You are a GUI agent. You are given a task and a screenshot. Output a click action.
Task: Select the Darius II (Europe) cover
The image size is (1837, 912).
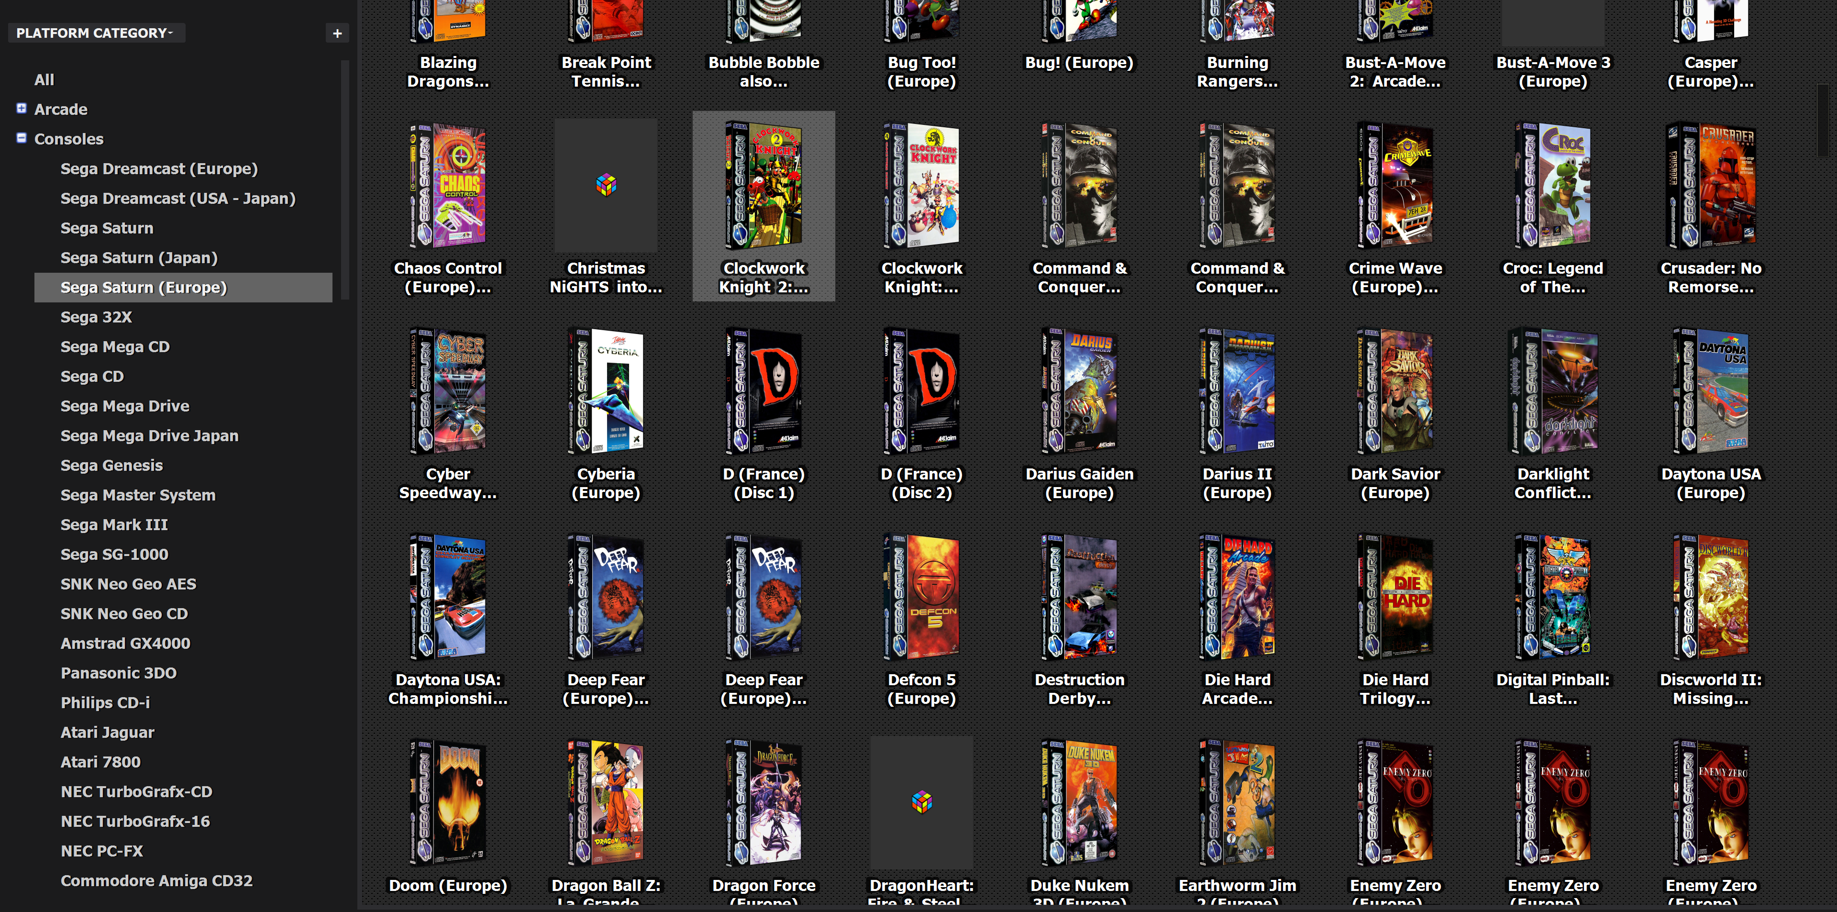[x=1237, y=391]
